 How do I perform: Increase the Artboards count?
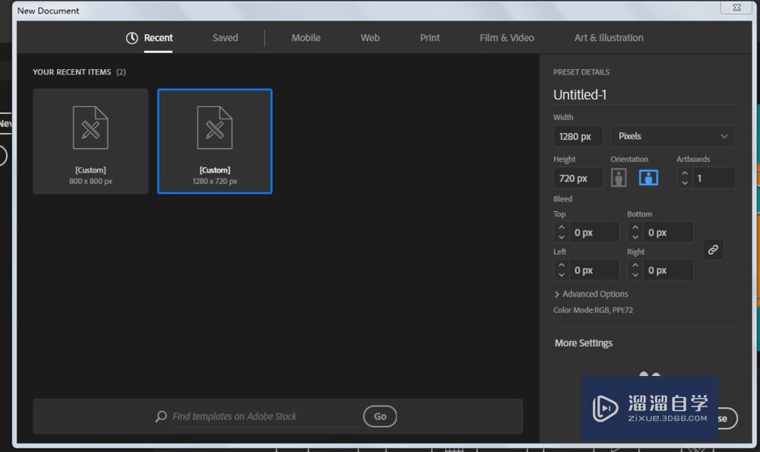(x=685, y=173)
